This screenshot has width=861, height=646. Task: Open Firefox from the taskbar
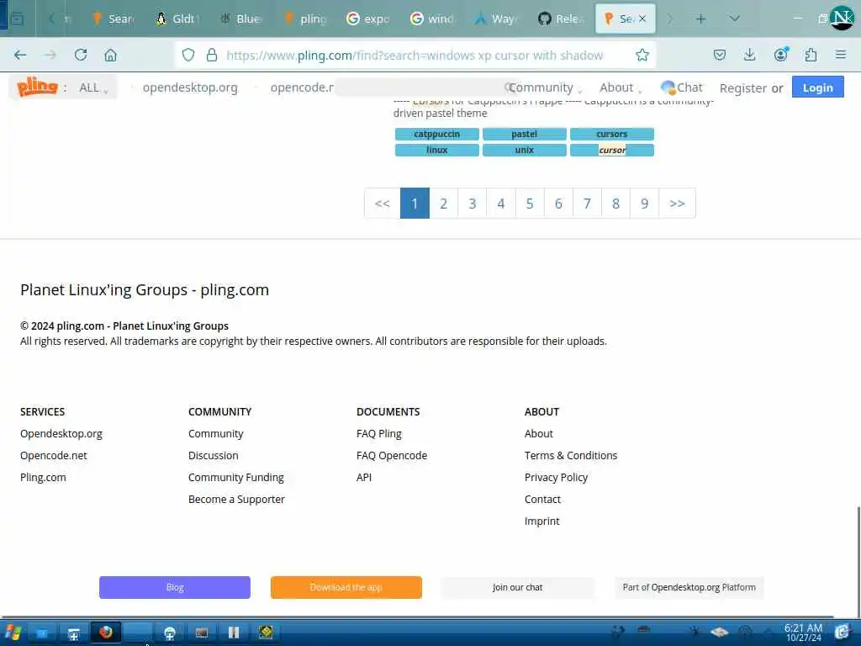pyautogui.click(x=105, y=633)
